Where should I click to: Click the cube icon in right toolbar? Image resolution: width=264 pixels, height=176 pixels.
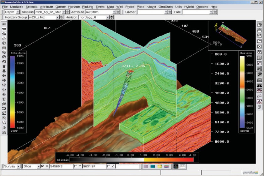(259, 107)
